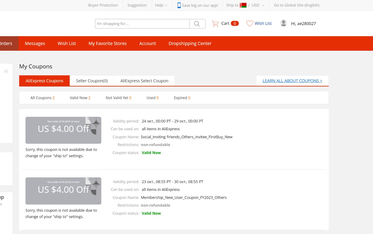Viewport: 373px width, 234px height.
Task: Collapse the left sidebar minus icon
Action: click(6, 71)
